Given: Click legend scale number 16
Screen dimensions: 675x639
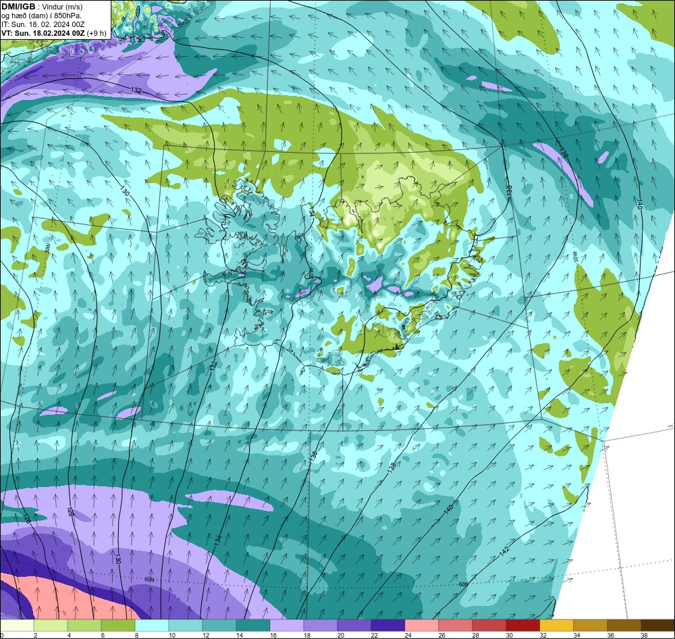Looking at the screenshot, I should click(x=273, y=635).
